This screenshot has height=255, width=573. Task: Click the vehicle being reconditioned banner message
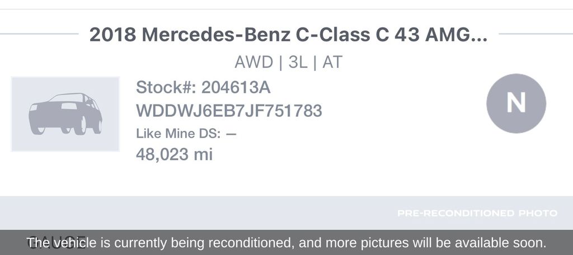(286, 243)
